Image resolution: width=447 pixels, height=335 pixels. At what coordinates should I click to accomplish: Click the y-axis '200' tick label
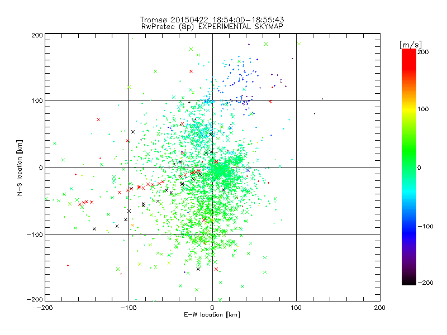pyautogui.click(x=37, y=35)
